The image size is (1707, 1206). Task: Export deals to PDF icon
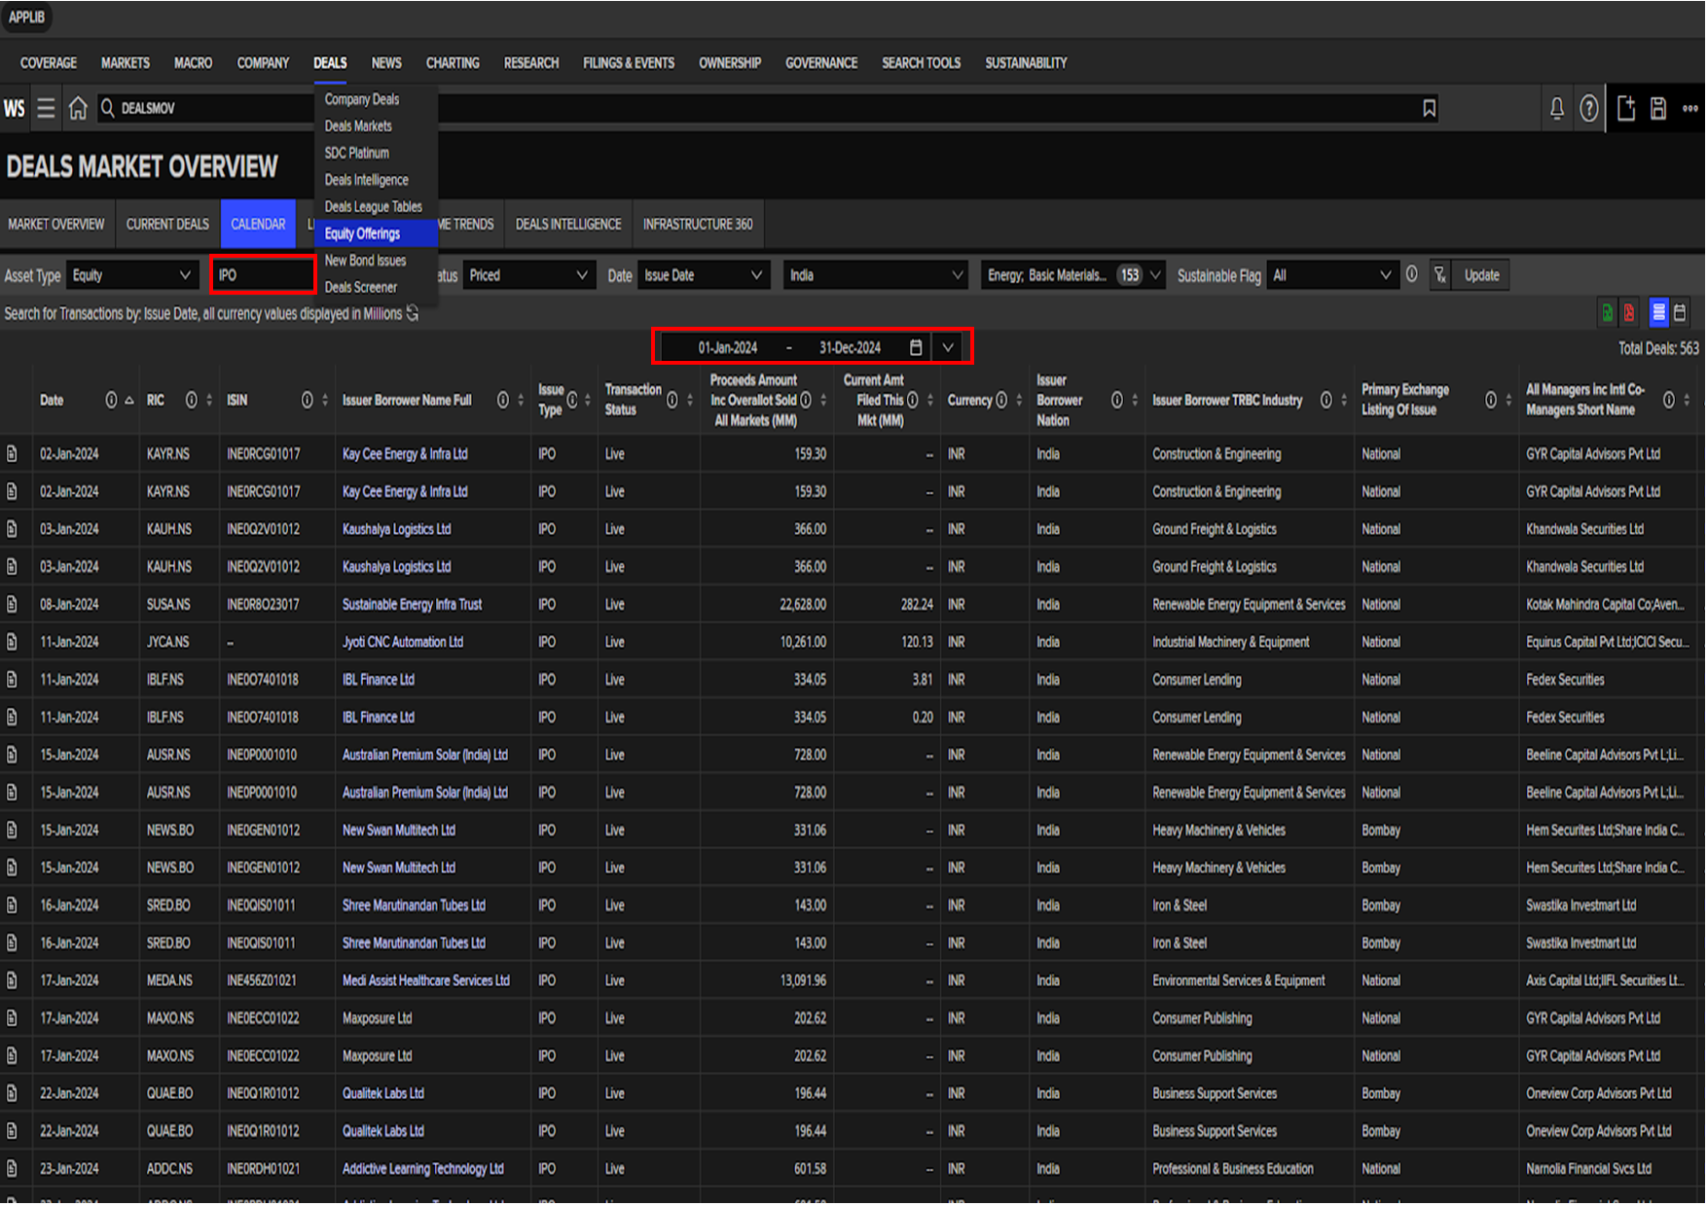pyautogui.click(x=1629, y=313)
